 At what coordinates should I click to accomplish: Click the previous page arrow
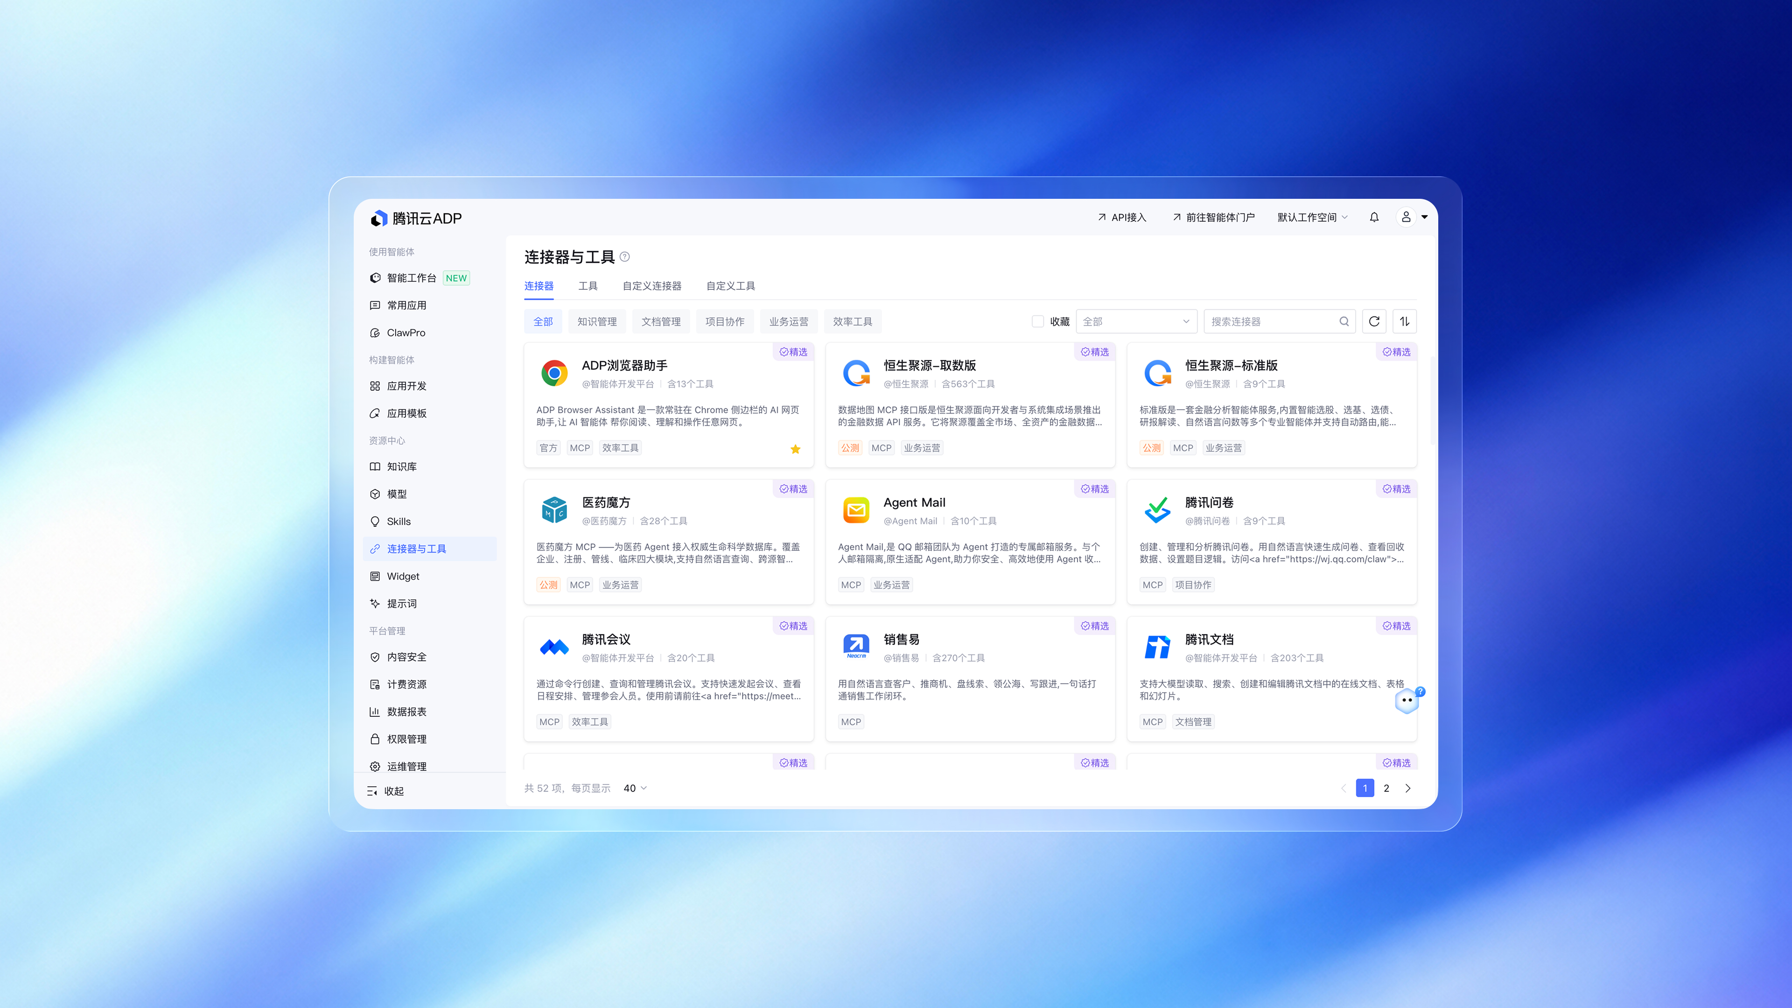(x=1344, y=788)
